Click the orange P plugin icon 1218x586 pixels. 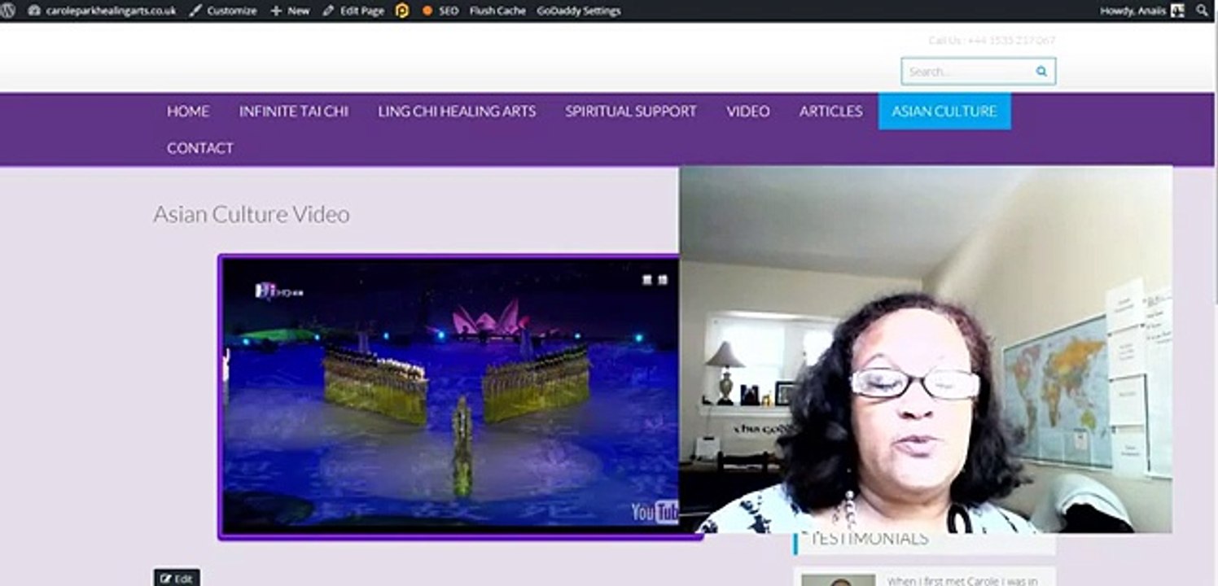402,11
